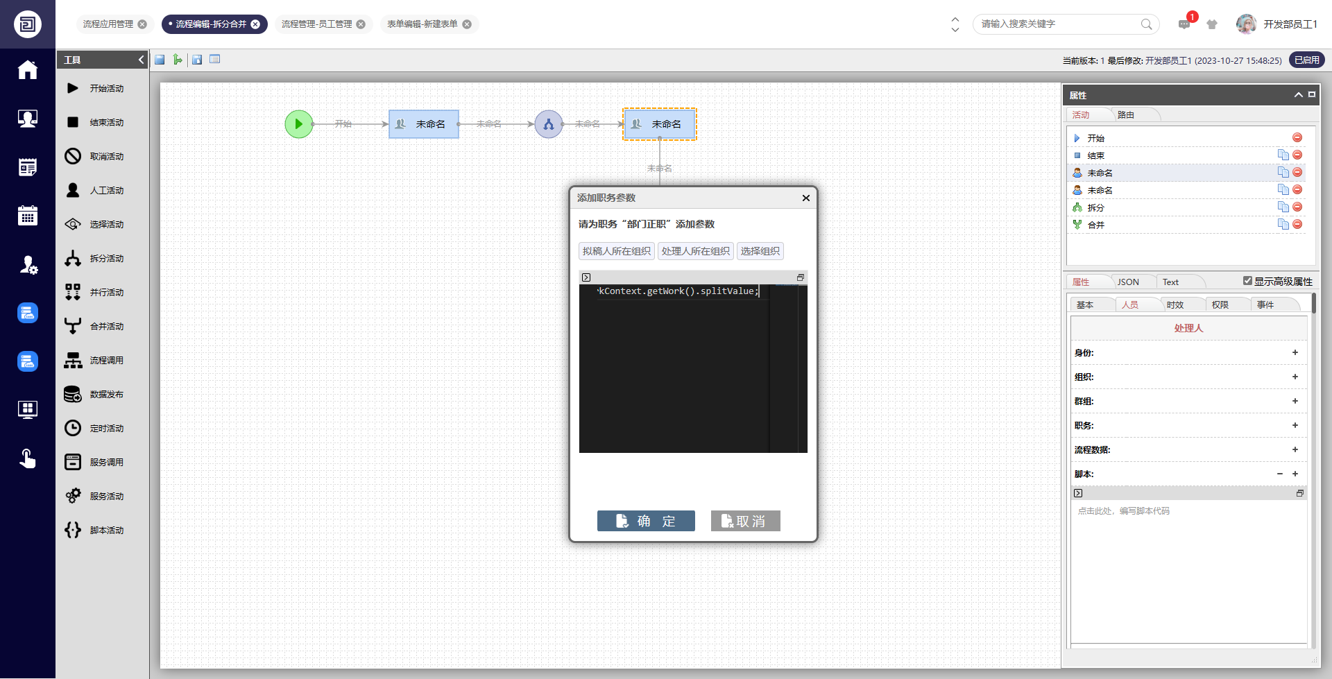Open message notifications with red badge

click(1186, 23)
